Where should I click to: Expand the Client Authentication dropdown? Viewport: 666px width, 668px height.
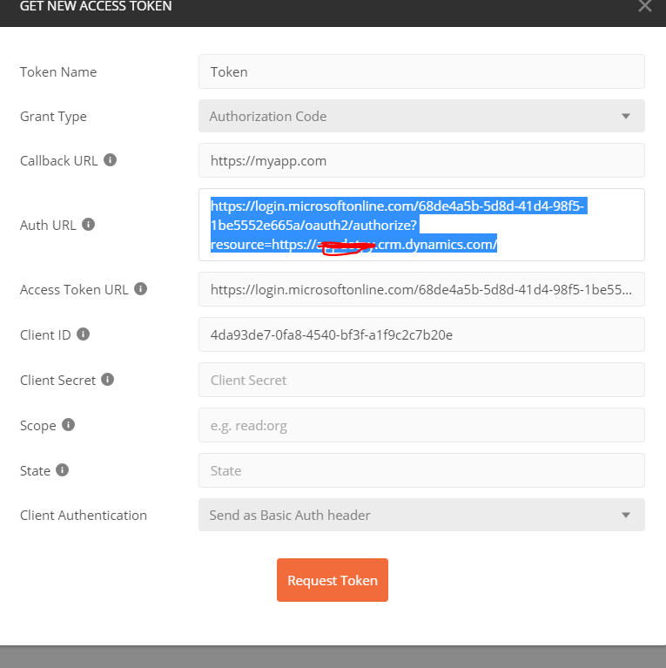pos(421,515)
